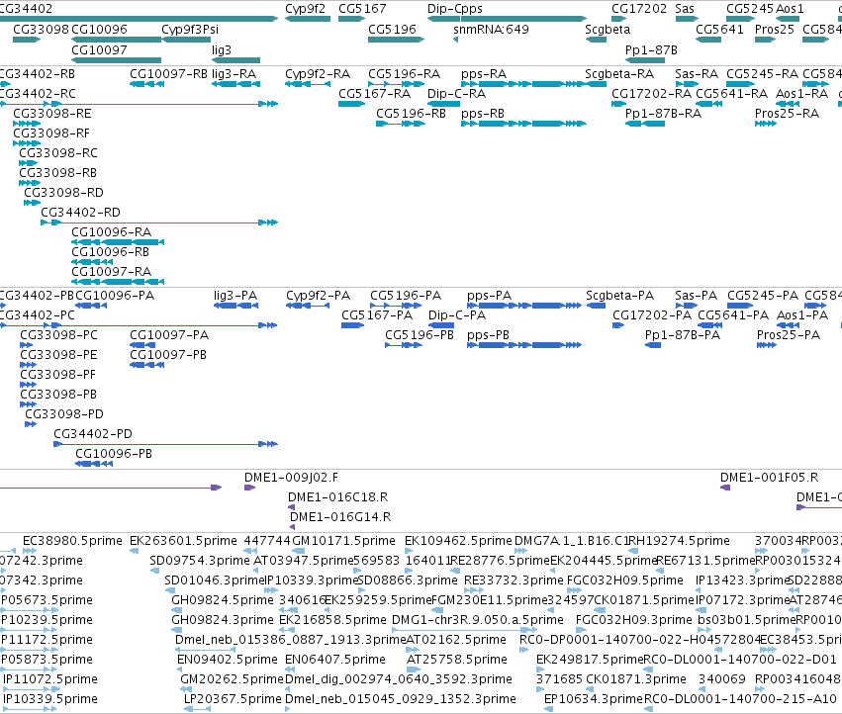Click EST SD09754.3prime

200,561
